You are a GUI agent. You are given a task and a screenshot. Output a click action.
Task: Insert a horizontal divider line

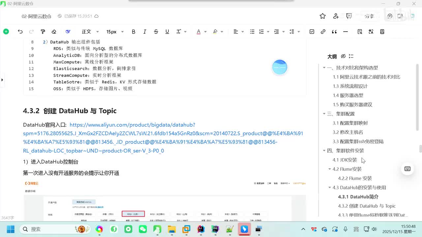[346, 32]
